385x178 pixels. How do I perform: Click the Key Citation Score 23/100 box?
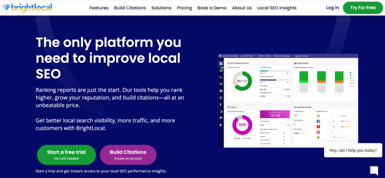[275, 114]
